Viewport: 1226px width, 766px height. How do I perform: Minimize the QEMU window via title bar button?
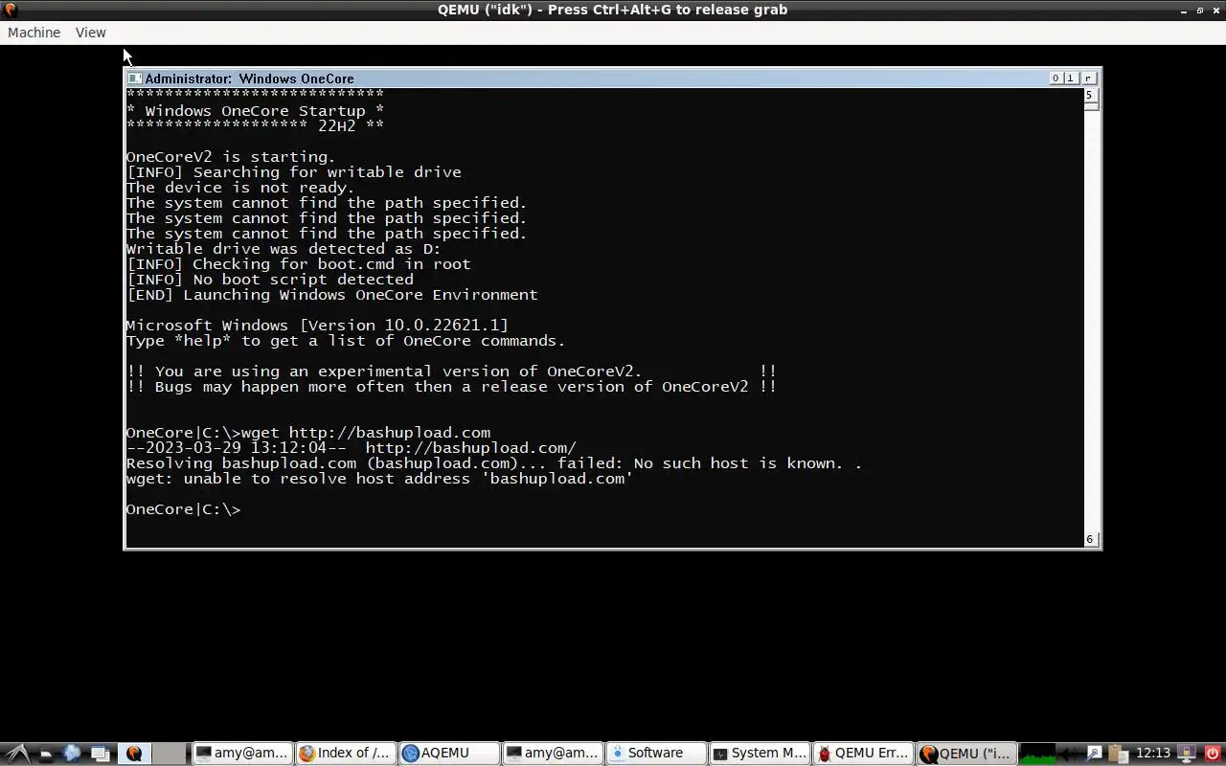click(x=1184, y=10)
